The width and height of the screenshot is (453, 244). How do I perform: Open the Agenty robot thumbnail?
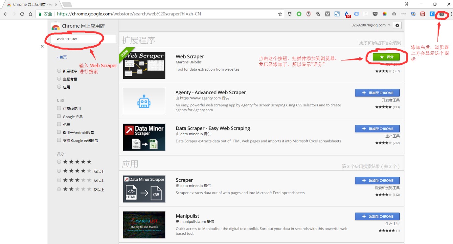(144, 101)
